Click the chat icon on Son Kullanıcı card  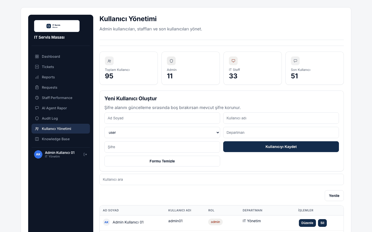point(295,61)
